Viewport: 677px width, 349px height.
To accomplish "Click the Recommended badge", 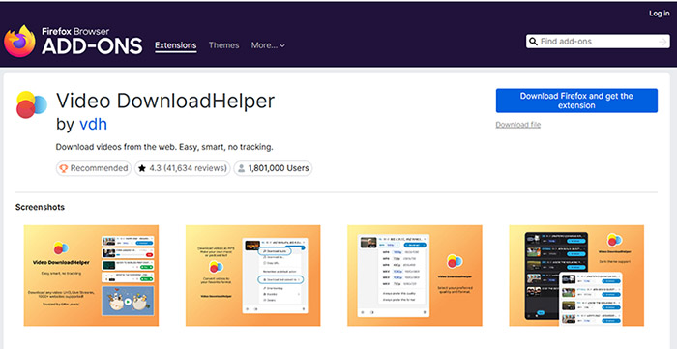I will tap(94, 168).
